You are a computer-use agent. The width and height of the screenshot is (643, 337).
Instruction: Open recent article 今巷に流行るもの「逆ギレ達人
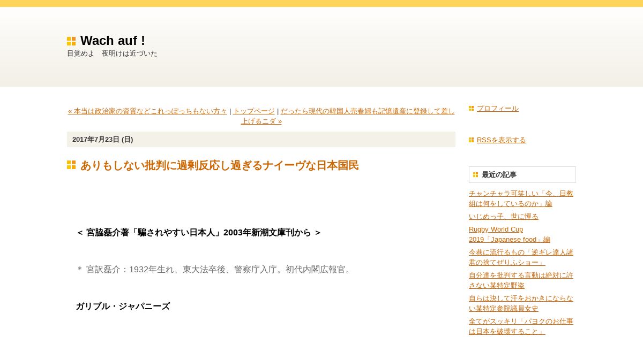pos(521,257)
